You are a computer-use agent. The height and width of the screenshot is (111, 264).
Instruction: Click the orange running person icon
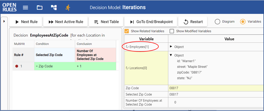pyautogui.click(x=68, y=8)
